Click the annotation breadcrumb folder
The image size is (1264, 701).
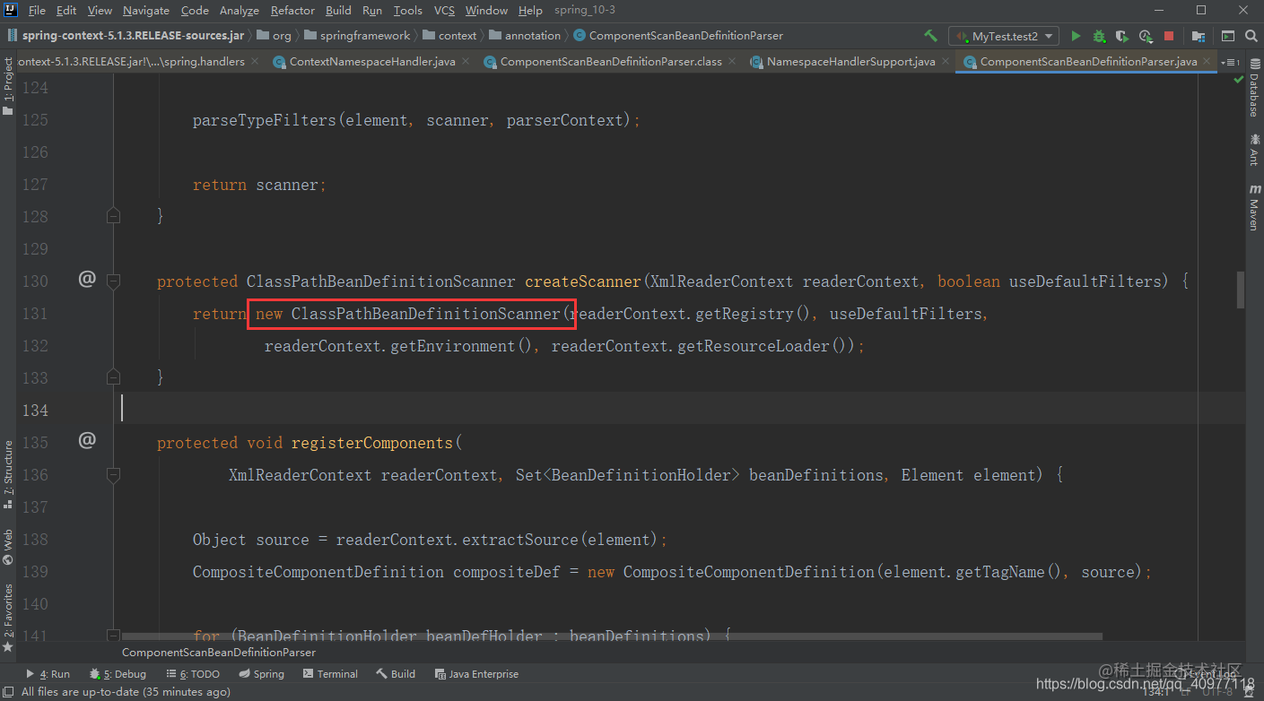coord(525,36)
